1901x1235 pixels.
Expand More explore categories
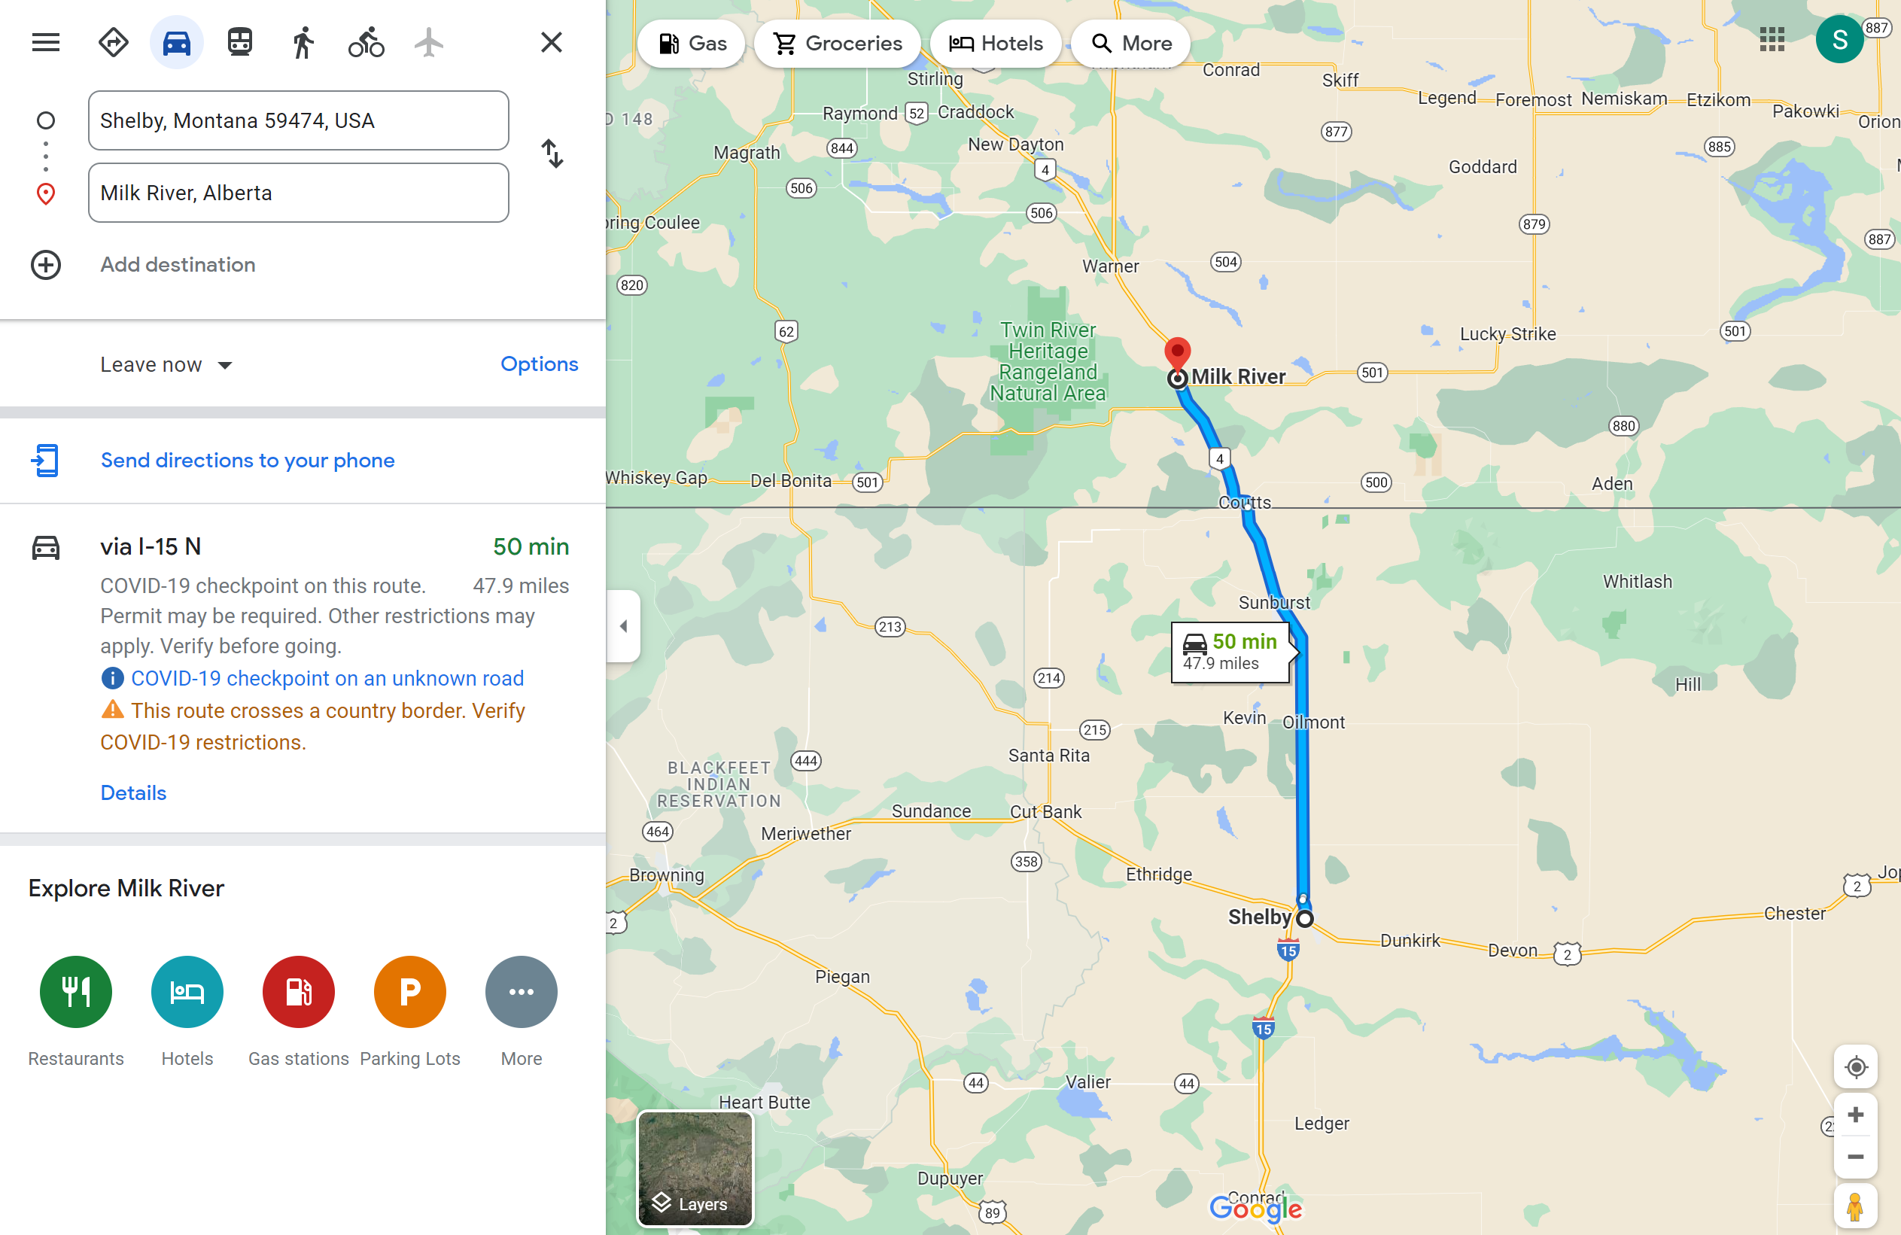coord(521,992)
